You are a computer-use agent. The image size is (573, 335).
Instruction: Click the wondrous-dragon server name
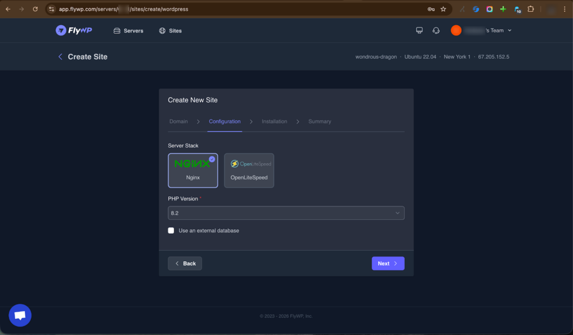(376, 56)
